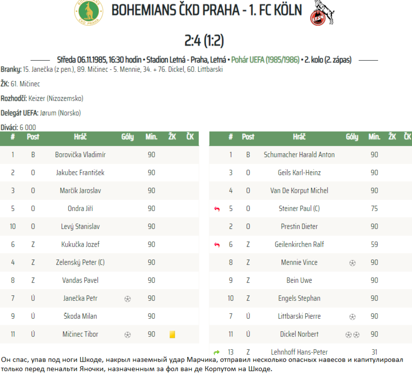Screen dimensions: 412x374
Task: Click the 1. FC Köln club logo
Action: 322,13
